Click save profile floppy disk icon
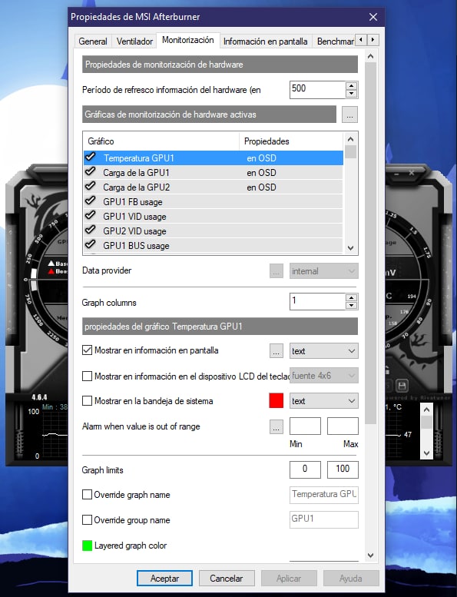457x597 pixels. pyautogui.click(x=402, y=386)
